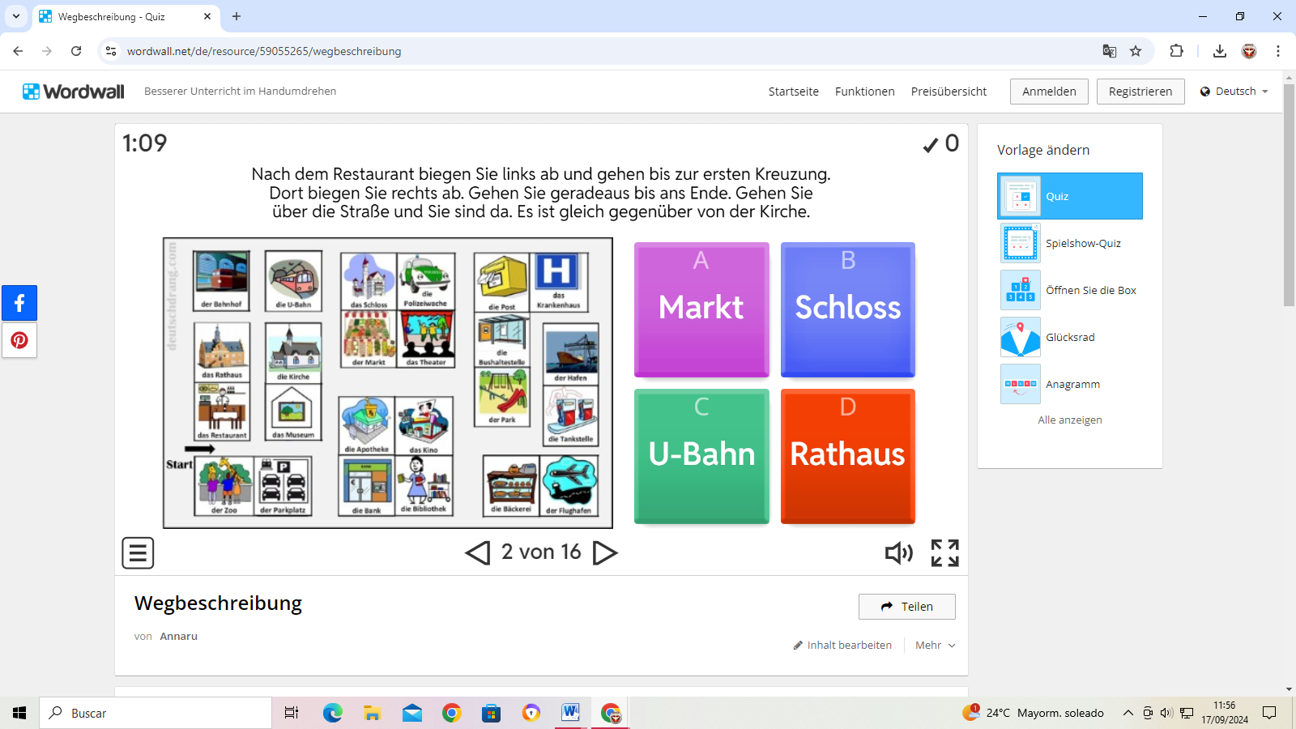
Task: Open the author link Annaru
Action: (x=179, y=637)
